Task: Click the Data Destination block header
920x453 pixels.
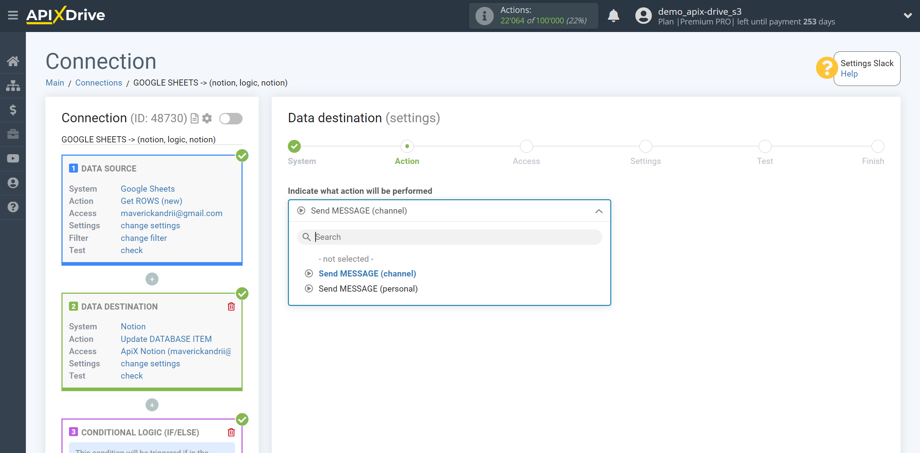Action: (x=119, y=307)
